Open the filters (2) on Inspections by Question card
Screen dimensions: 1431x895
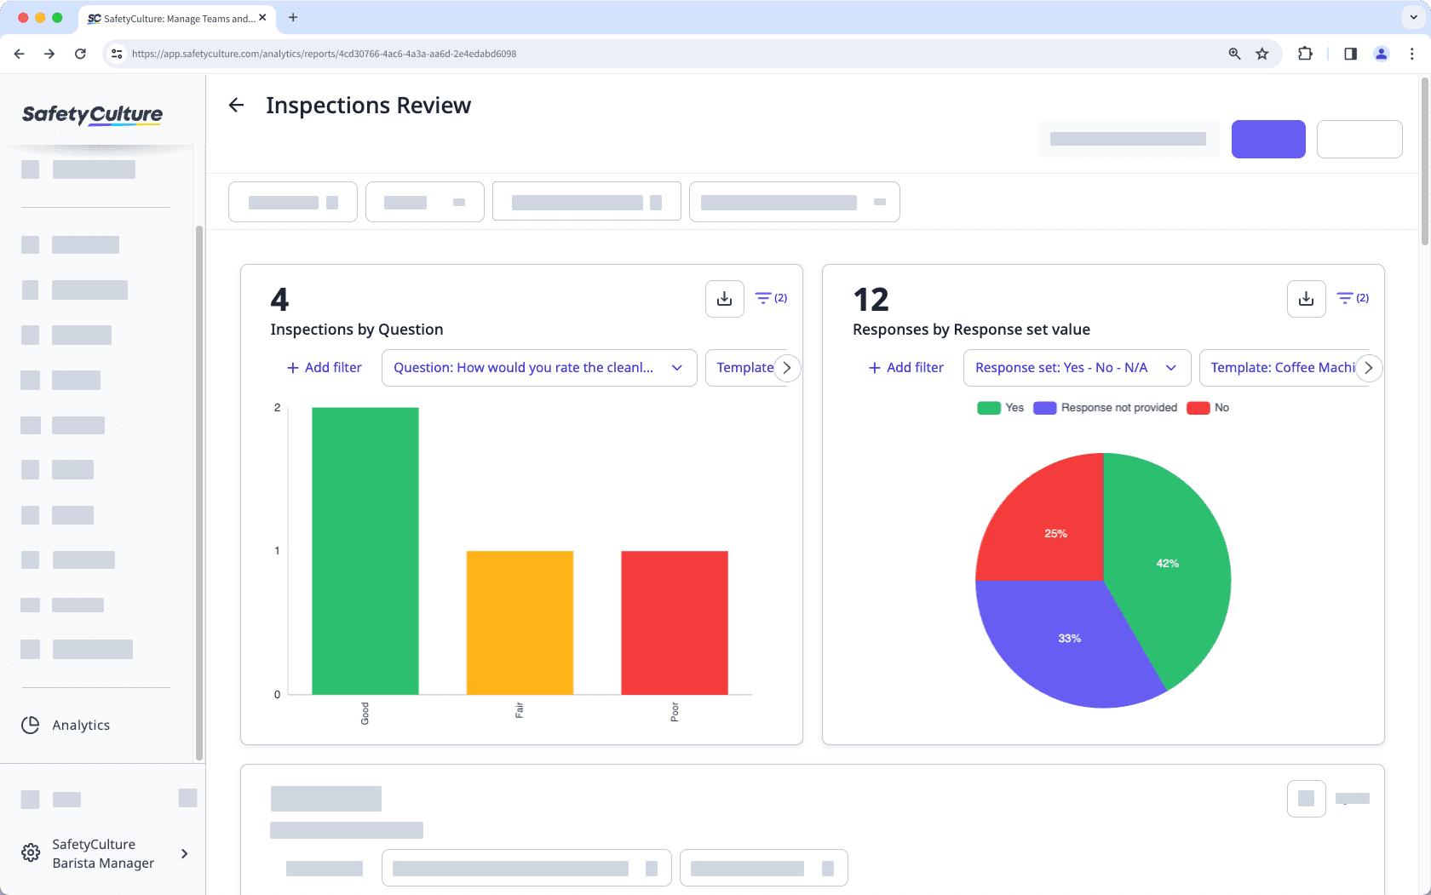(x=769, y=298)
